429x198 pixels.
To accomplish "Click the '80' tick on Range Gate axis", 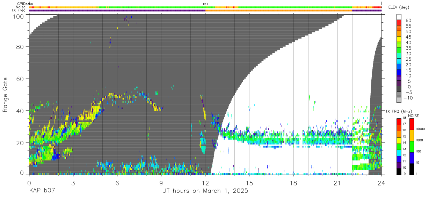I will [21, 47].
